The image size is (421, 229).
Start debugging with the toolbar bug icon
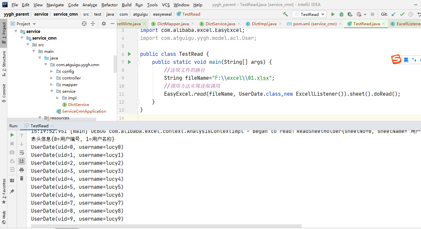tap(341, 14)
